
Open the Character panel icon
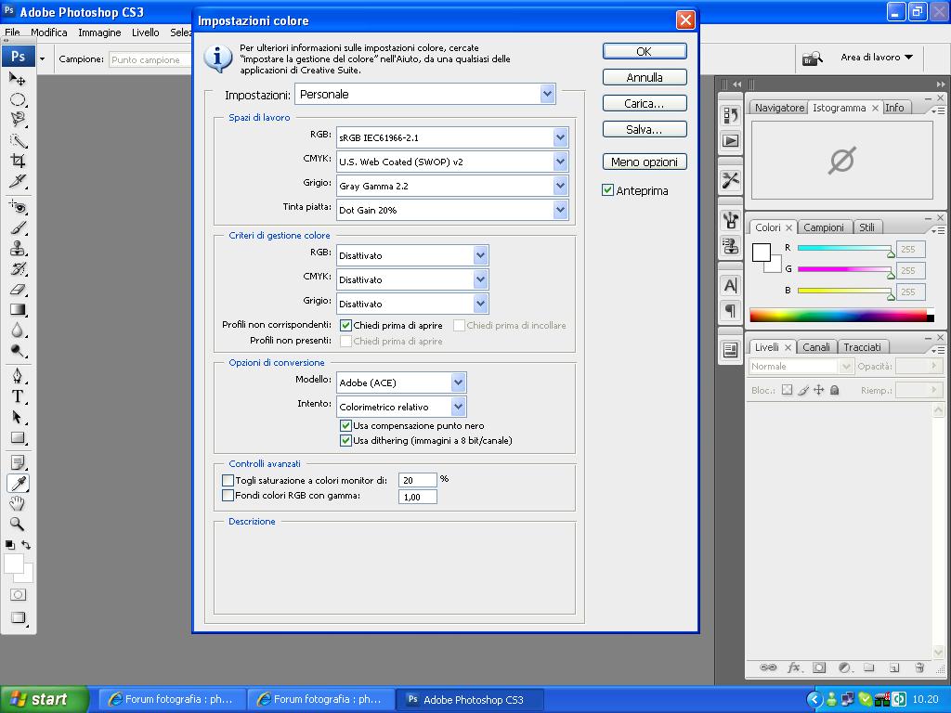731,285
